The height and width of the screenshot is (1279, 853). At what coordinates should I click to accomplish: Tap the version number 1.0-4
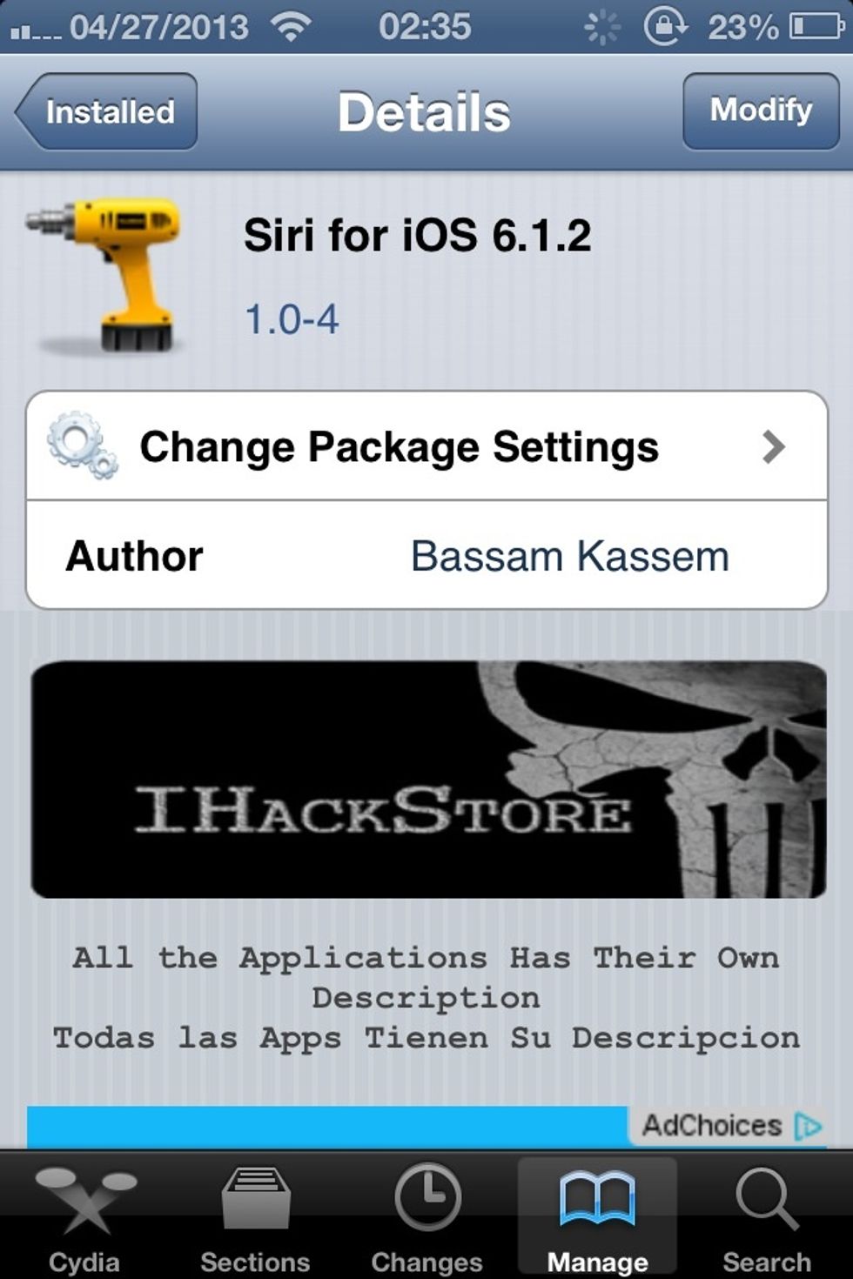[x=292, y=319]
